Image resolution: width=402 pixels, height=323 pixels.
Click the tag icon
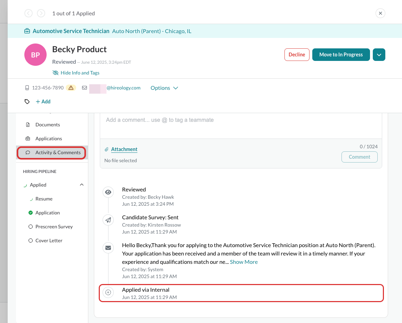[27, 102]
